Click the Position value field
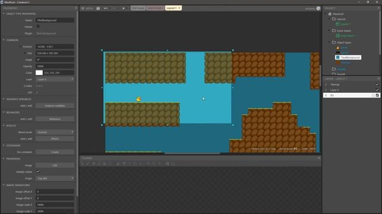Screen dimensions: 382x214 (x=55, y=46)
